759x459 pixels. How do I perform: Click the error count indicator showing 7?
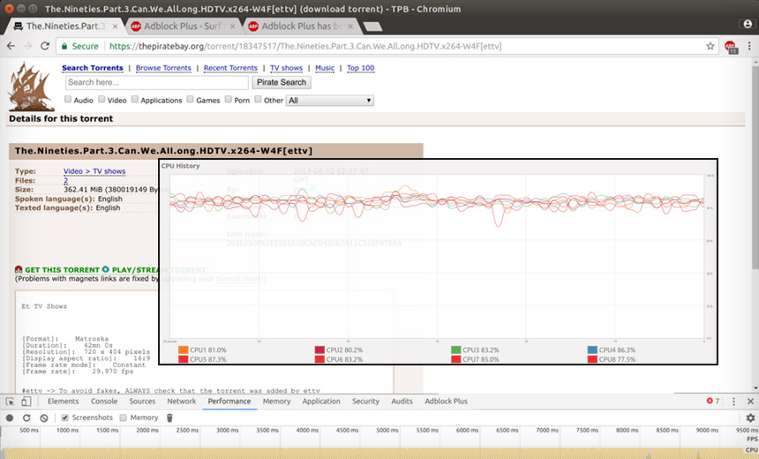click(712, 401)
